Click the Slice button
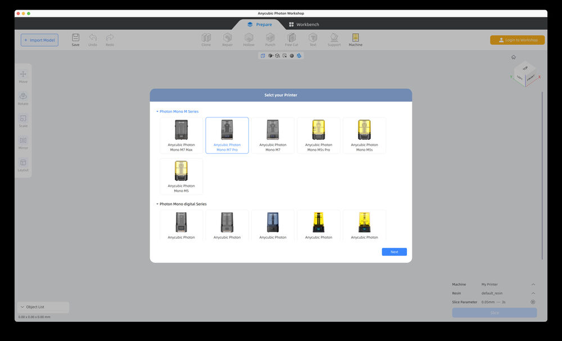The image size is (562, 341). tap(495, 313)
